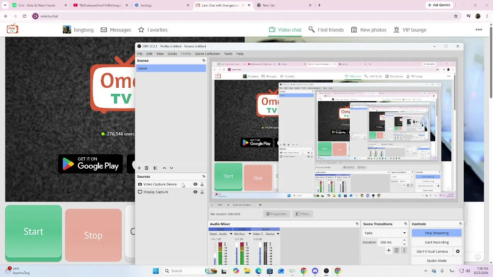Click the Video Capture Device volume slider

point(260,253)
